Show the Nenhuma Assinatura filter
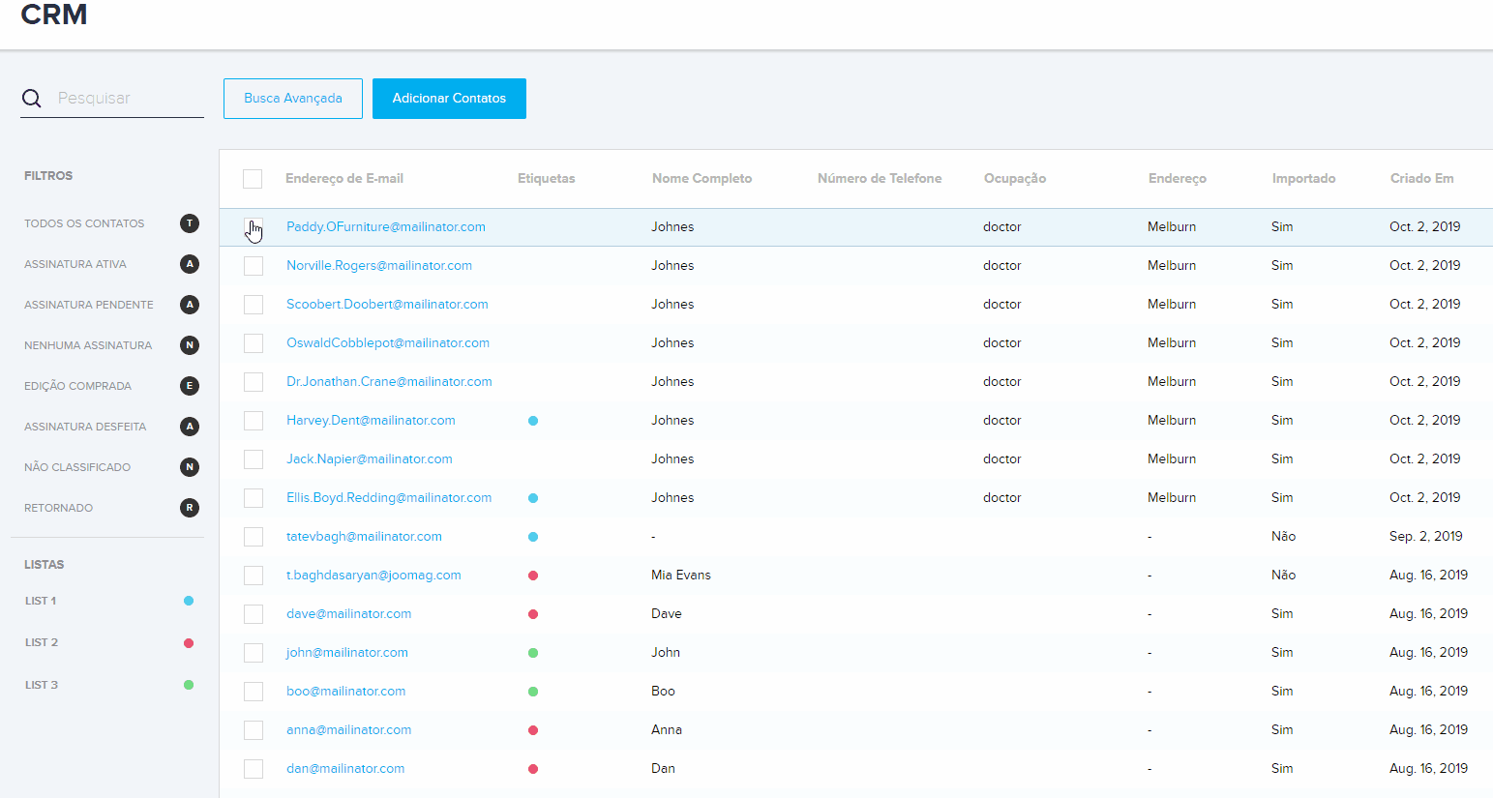 (x=88, y=345)
